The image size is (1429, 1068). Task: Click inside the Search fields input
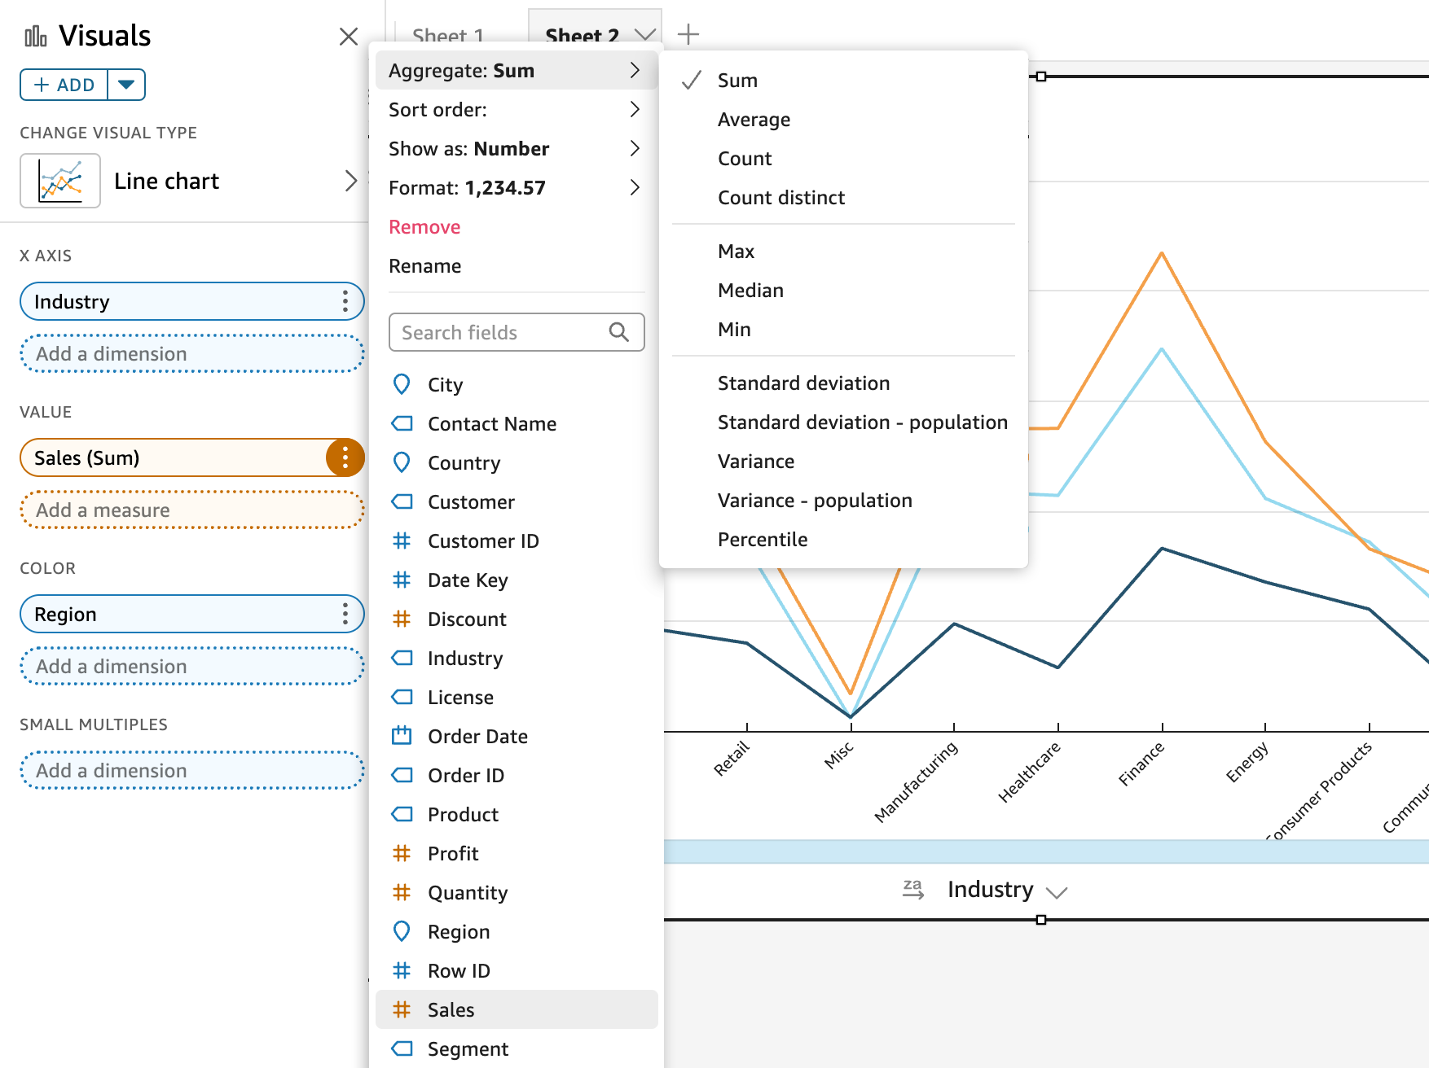489,331
